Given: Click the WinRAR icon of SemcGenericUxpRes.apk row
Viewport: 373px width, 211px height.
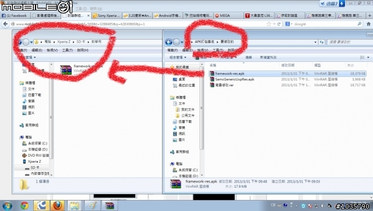Looking at the screenshot, I should (x=212, y=79).
